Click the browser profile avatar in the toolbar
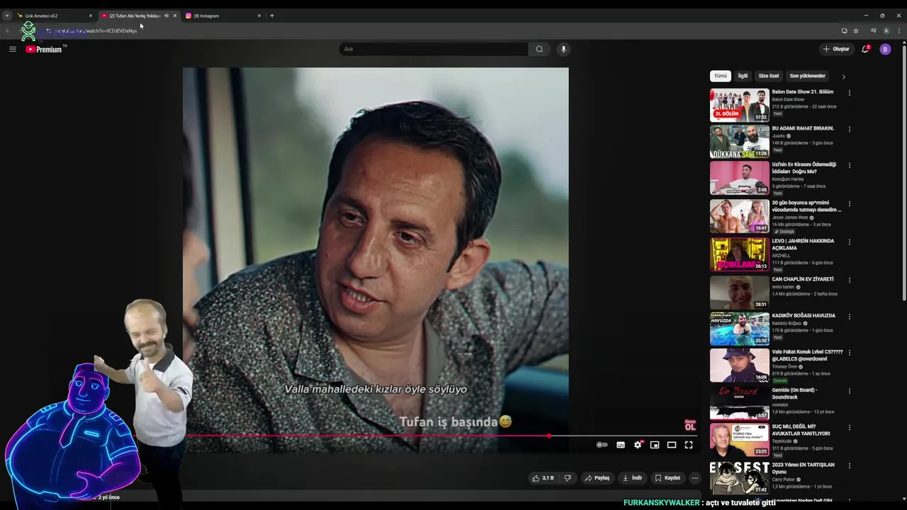This screenshot has height=510, width=907. coord(886,30)
